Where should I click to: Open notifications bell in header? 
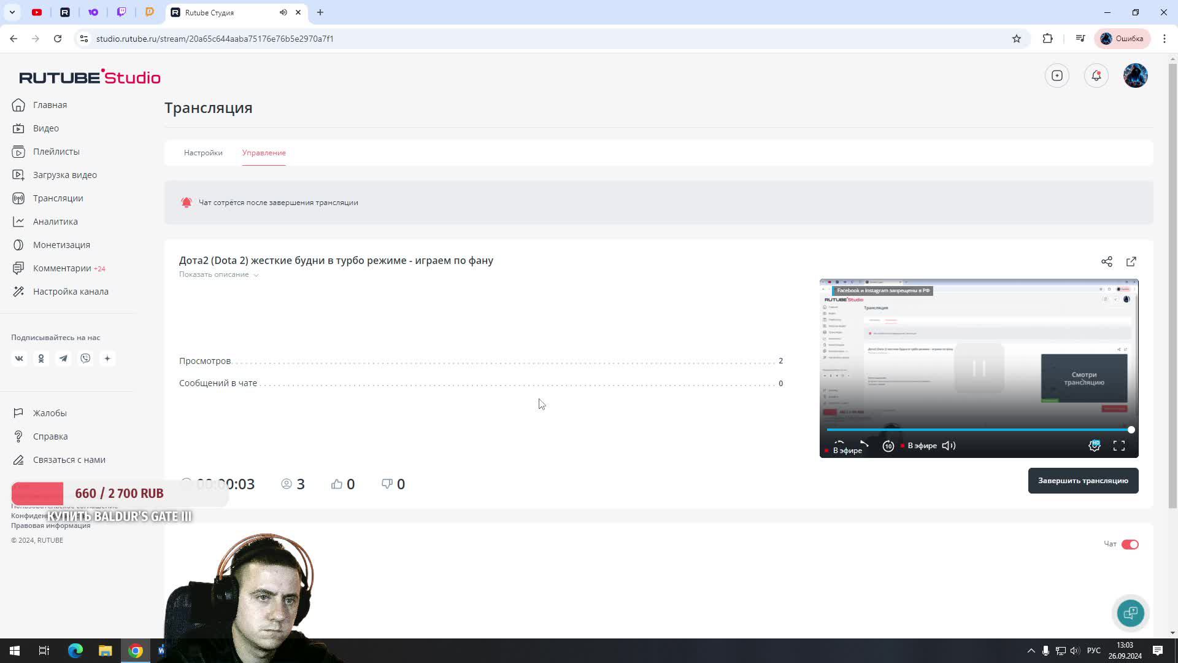pos(1096,76)
